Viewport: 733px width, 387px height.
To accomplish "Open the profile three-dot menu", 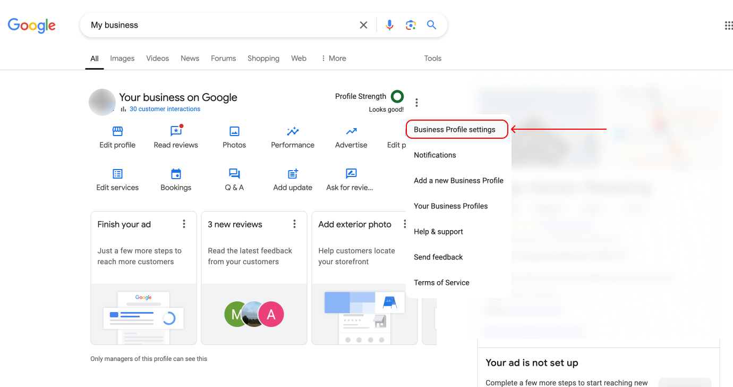I will coord(417,103).
